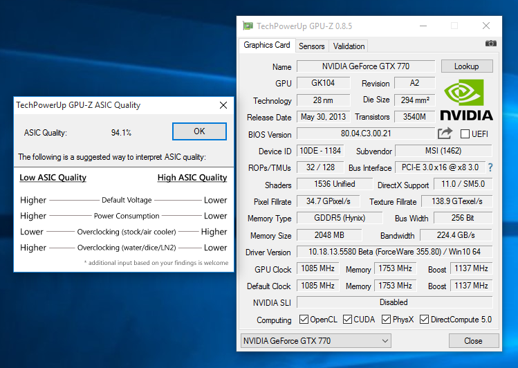This screenshot has height=368, width=518.
Task: Click the DirectX Support value 11.0 / SM5.0
Action: 463,184
